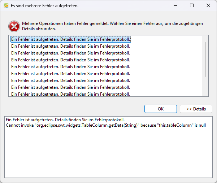
Task: Click the red error cross icon
Action: pos(14,26)
